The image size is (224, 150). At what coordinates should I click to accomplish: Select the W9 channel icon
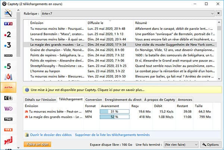point(8,109)
